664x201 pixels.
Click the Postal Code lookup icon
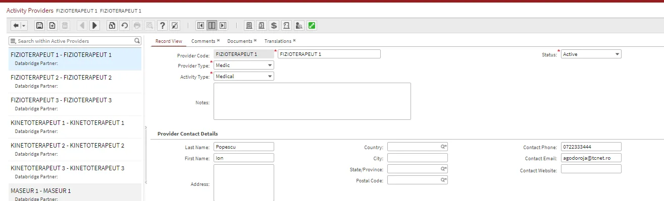click(x=444, y=180)
